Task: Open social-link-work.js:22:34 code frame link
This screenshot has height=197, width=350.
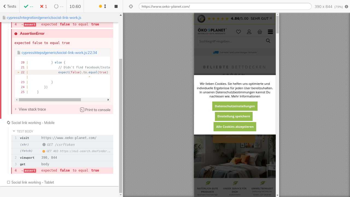Action: coord(59,53)
